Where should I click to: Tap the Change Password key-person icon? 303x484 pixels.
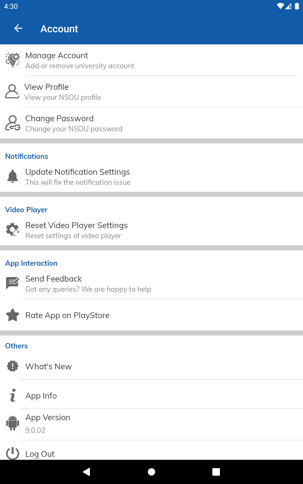tap(13, 123)
